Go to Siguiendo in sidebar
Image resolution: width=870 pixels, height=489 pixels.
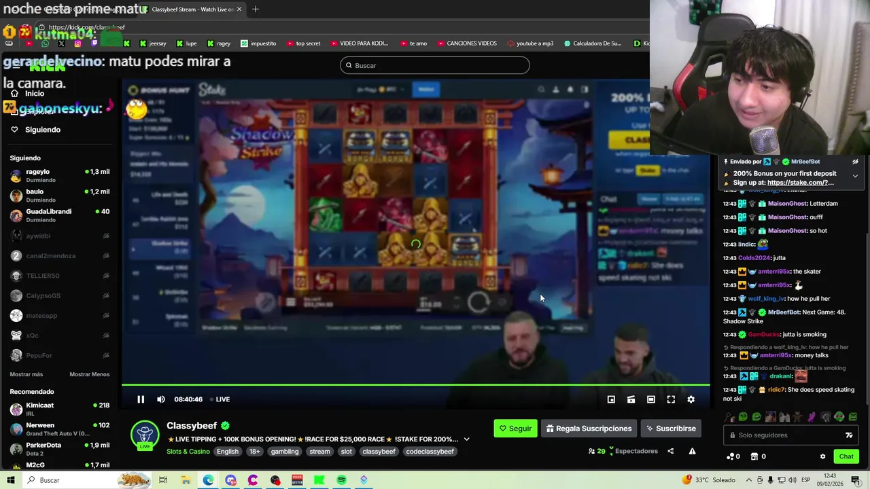43,130
